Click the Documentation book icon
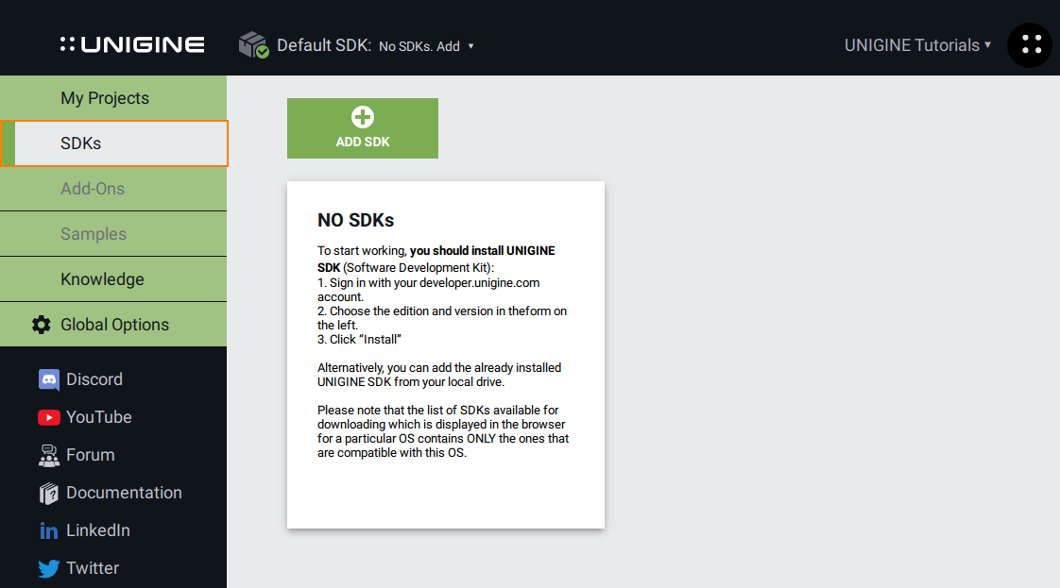 [49, 493]
